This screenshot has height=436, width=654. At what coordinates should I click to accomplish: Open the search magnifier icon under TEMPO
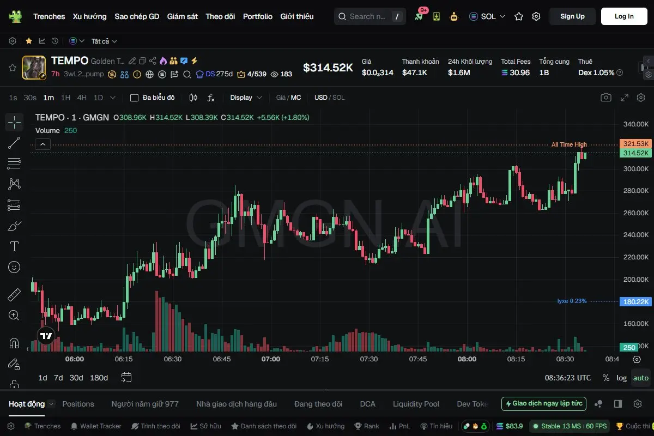point(187,74)
